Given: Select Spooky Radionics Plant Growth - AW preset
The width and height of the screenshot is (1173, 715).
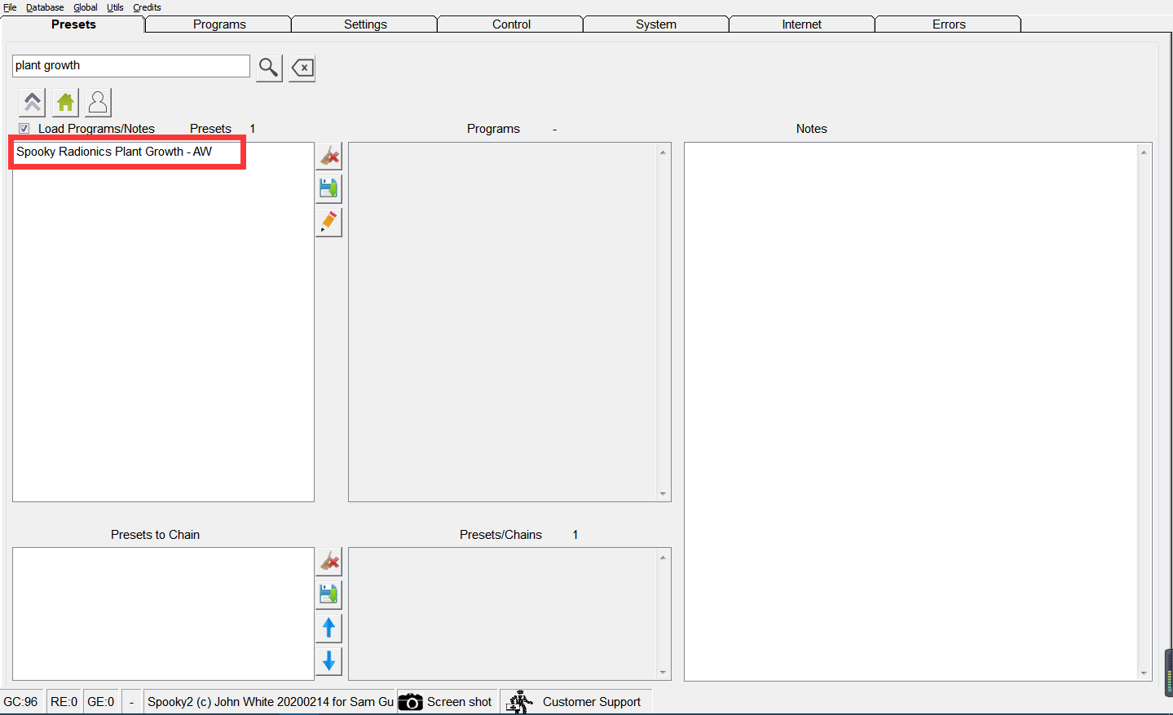Looking at the screenshot, I should click(x=114, y=152).
